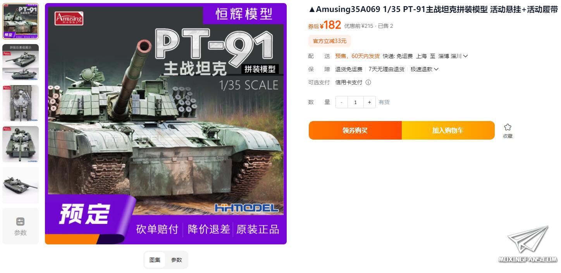Click the info icon beside 信用卡支付
The width and height of the screenshot is (561, 273).
(368, 82)
